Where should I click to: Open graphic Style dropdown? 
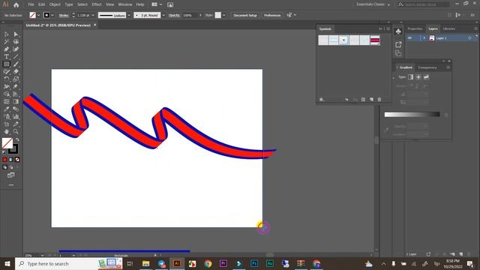coord(224,15)
